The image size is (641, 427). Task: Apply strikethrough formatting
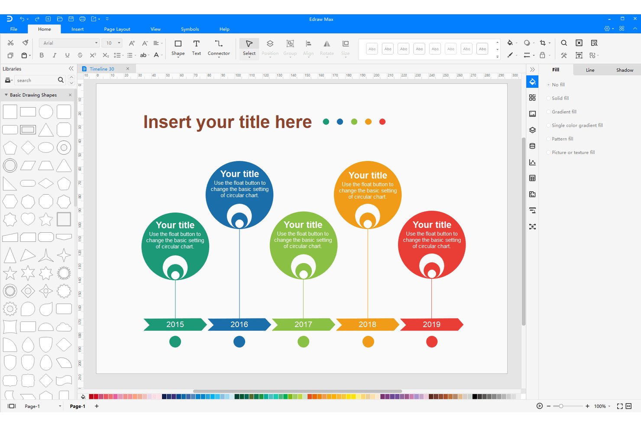(80, 55)
